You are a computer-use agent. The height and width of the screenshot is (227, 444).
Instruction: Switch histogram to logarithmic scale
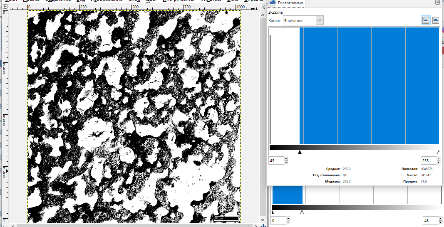click(x=435, y=20)
